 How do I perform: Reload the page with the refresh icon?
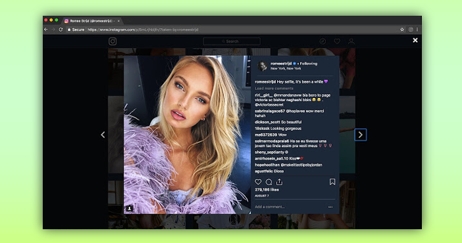tap(61, 30)
